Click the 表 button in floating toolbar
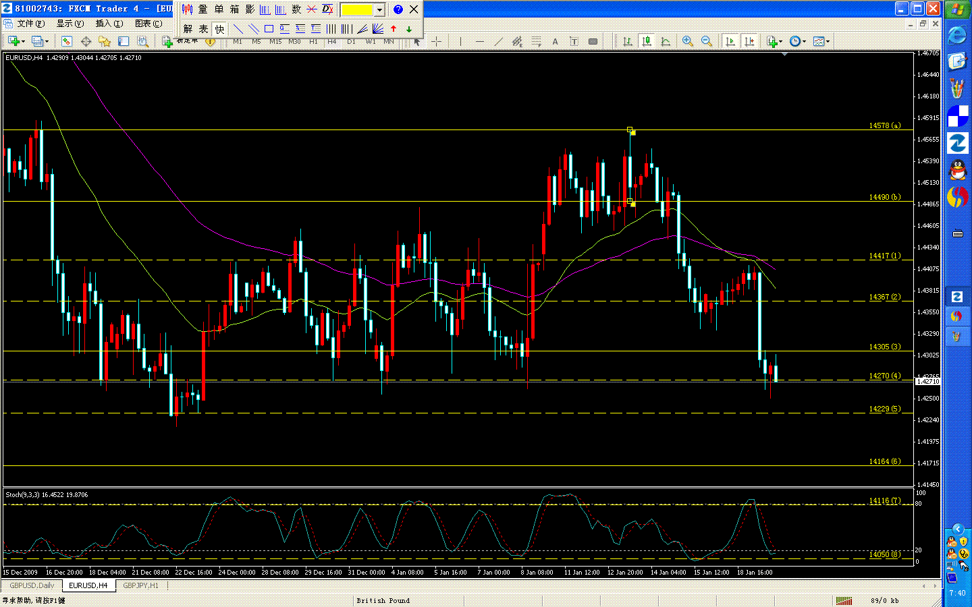 pos(203,29)
